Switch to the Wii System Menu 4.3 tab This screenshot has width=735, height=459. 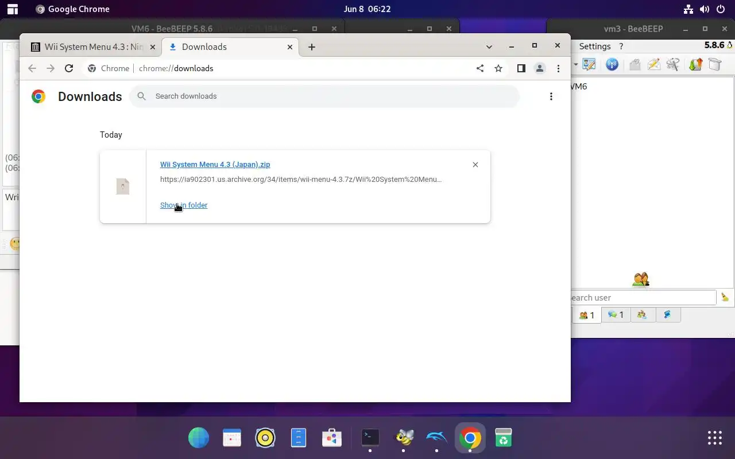(92, 47)
